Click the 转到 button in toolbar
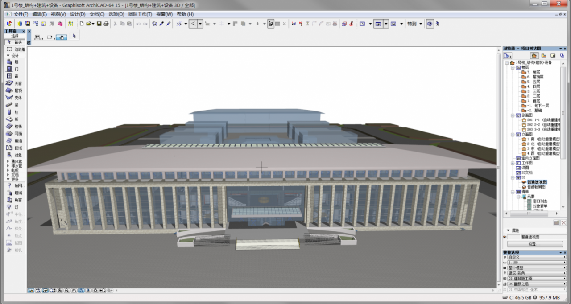571x304 pixels. pyautogui.click(x=412, y=24)
